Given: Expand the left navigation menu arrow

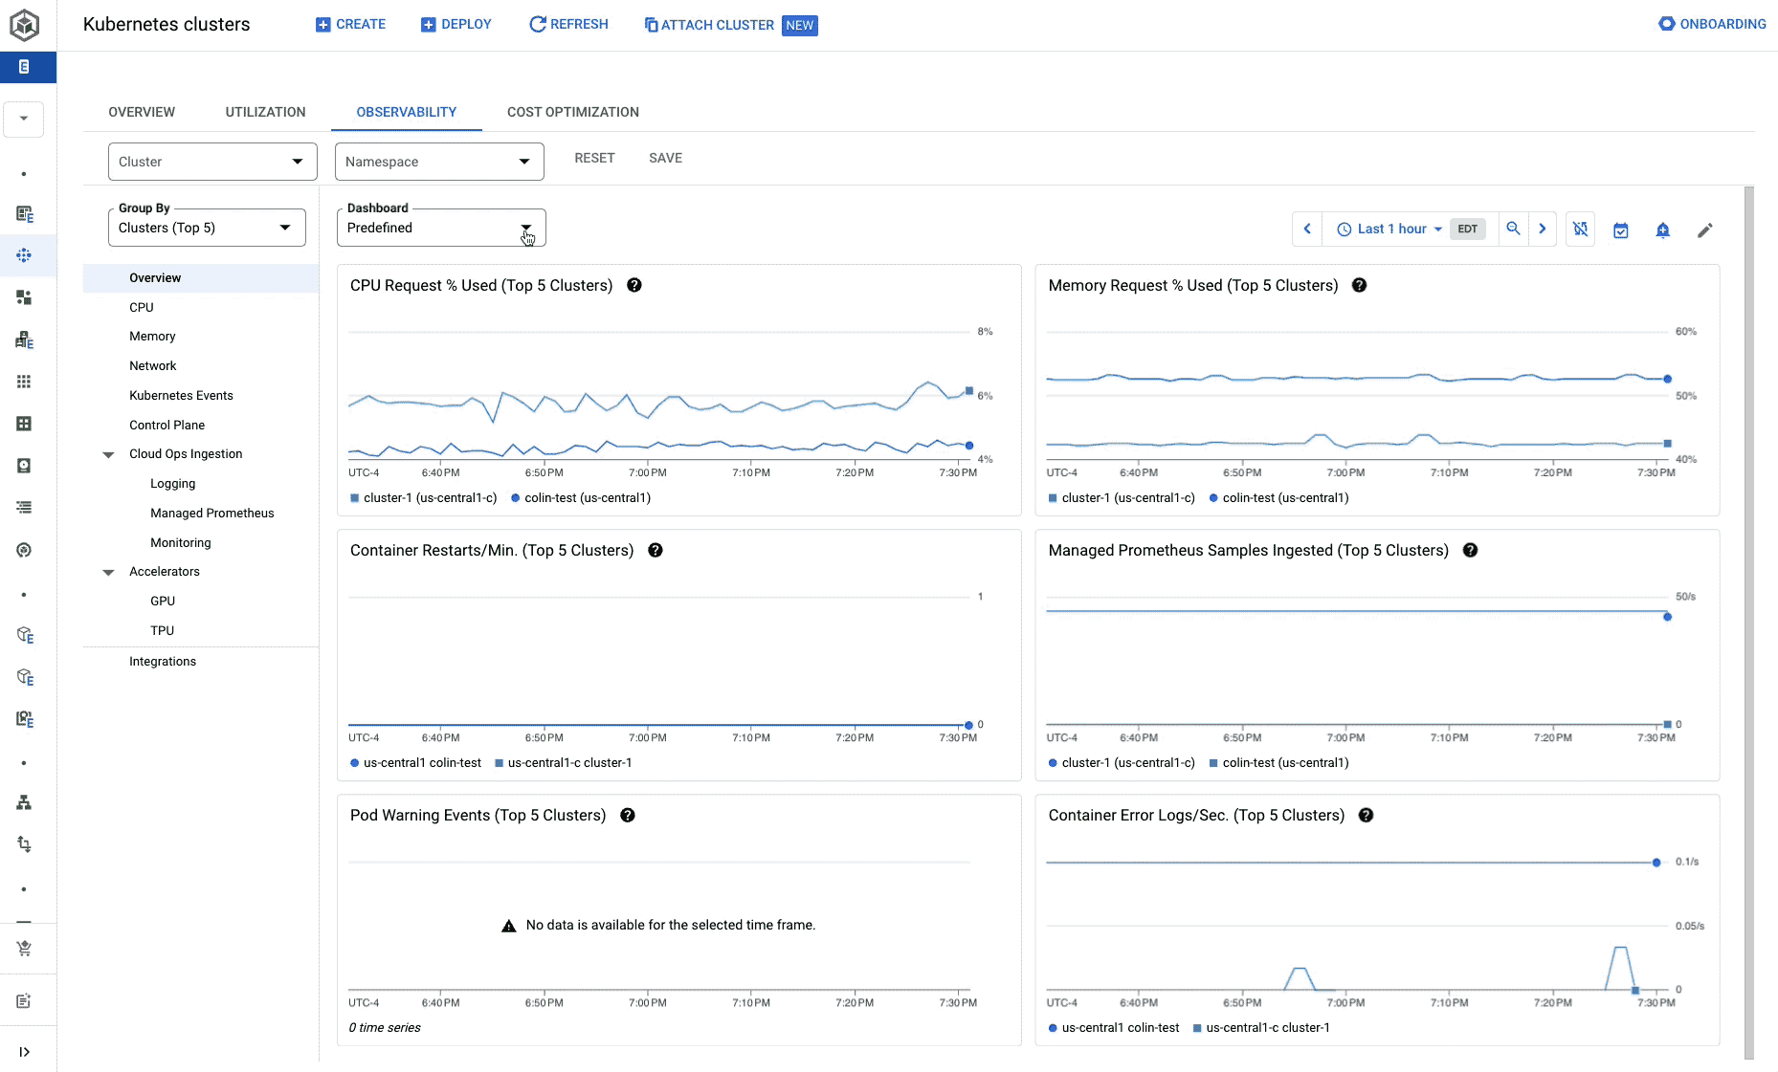Looking at the screenshot, I should [24, 1052].
